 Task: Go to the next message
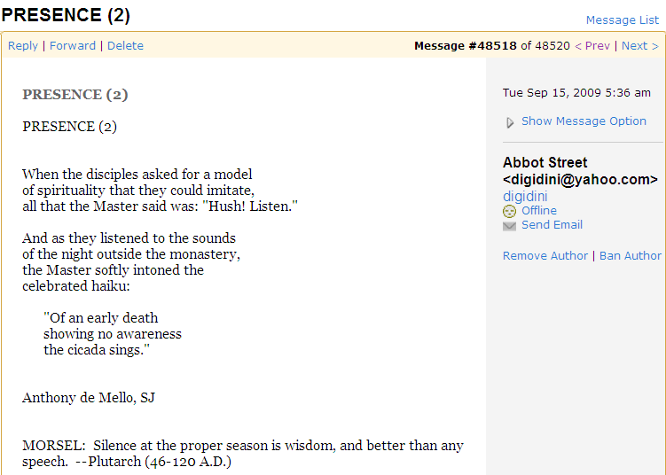(639, 46)
